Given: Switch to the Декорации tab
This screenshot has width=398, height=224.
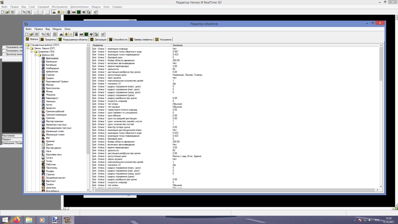Looking at the screenshot, I should click(x=98, y=39).
